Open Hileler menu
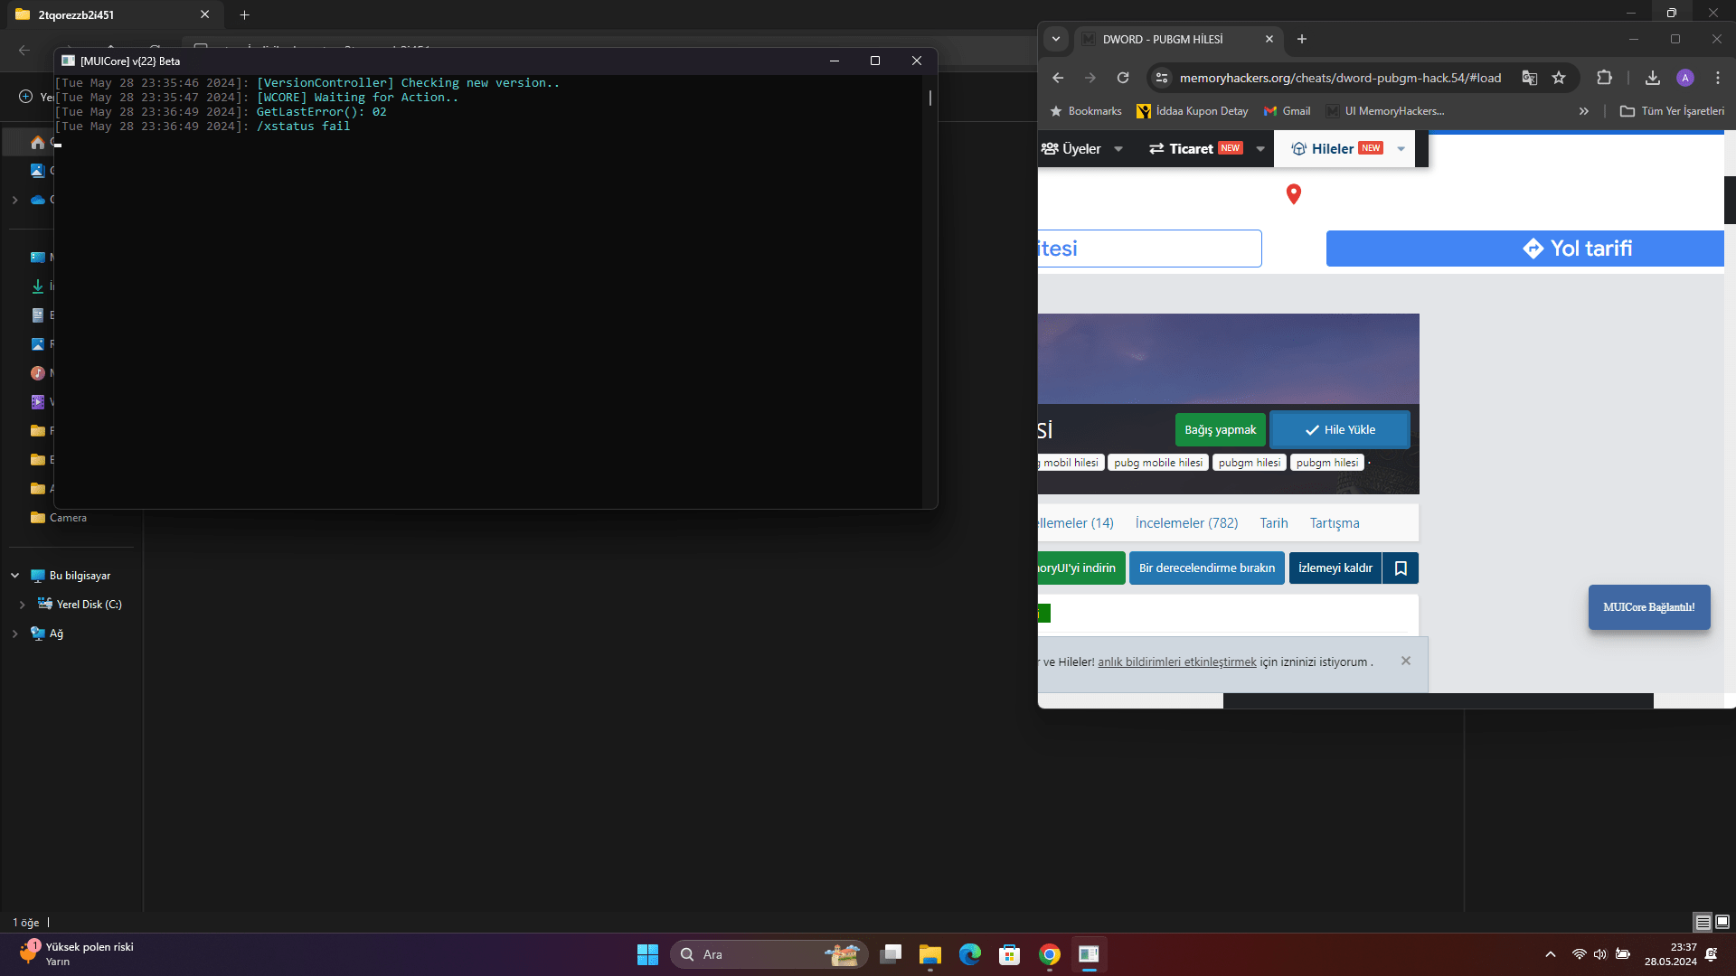 click(x=1337, y=149)
